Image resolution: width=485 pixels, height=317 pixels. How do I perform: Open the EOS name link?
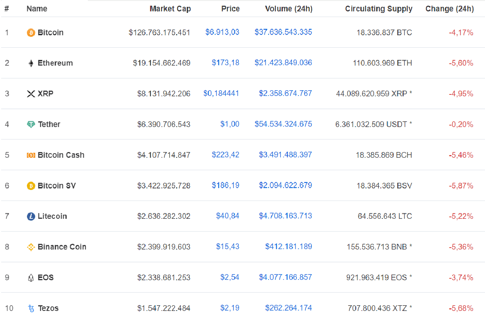click(x=46, y=278)
